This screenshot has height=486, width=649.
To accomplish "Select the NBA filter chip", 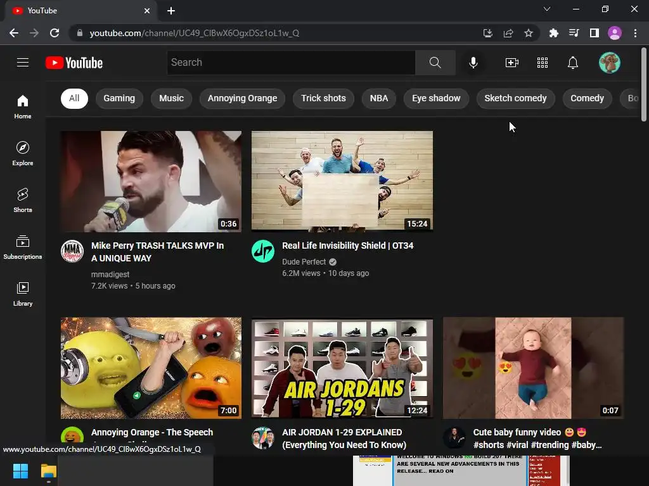I will [379, 98].
